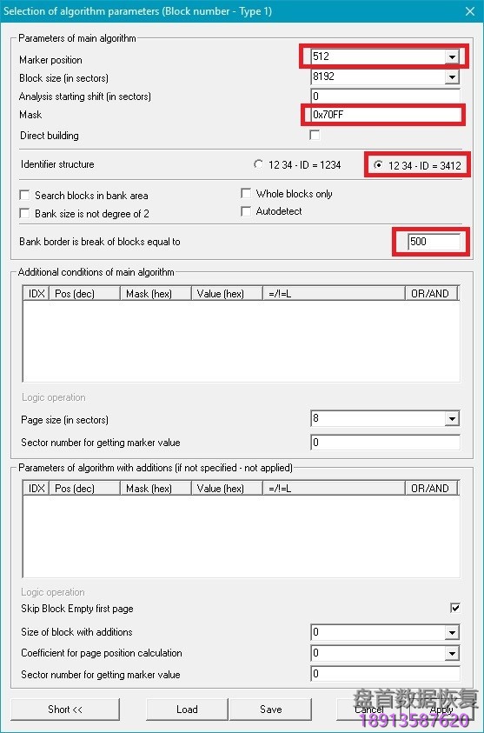The image size is (484, 733).
Task: Click the Apply button
Action: 441,710
